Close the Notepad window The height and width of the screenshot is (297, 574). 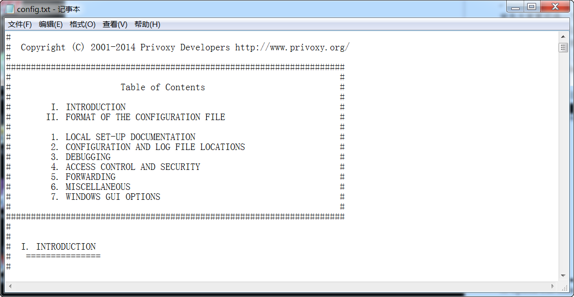(x=554, y=7)
